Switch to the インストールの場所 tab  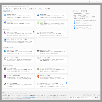[x=44, y=9]
